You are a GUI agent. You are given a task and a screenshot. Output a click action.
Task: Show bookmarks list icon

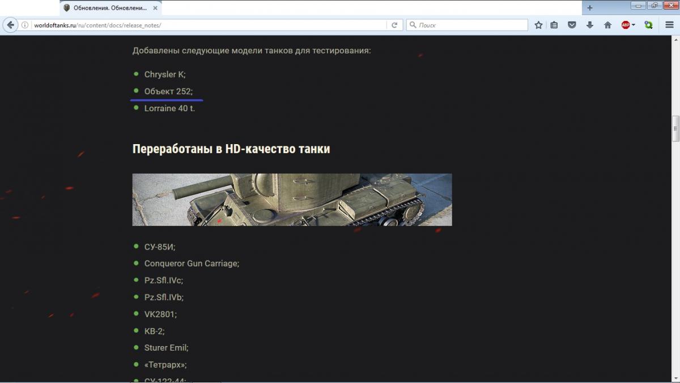554,25
